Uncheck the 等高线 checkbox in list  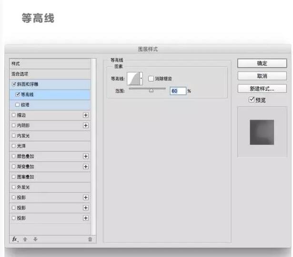18,94
